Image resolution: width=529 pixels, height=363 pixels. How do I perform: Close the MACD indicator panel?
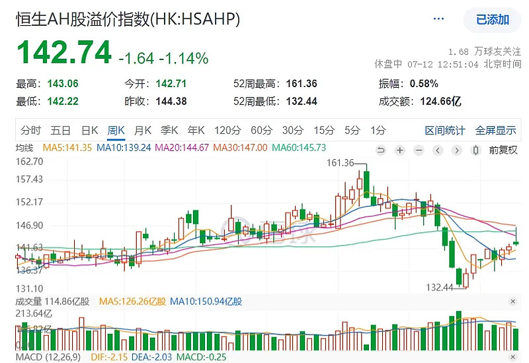[x=513, y=357]
